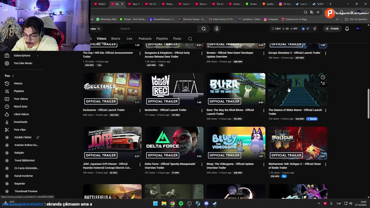Viewport: 370px width, 208px height.
Task: Click the Chrome taskbar icon
Action: pos(172,203)
